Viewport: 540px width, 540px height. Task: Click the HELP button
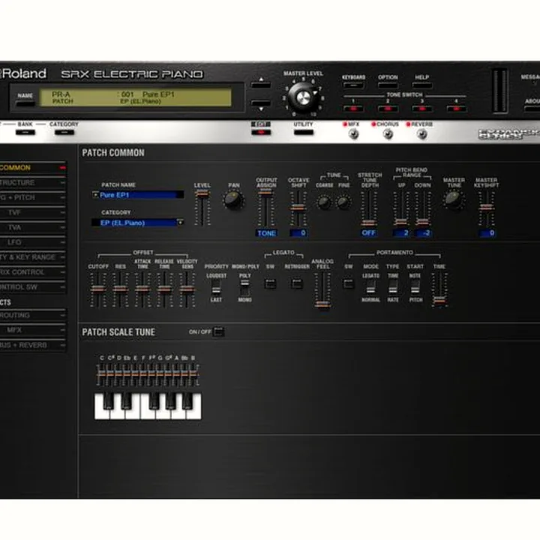[421, 85]
